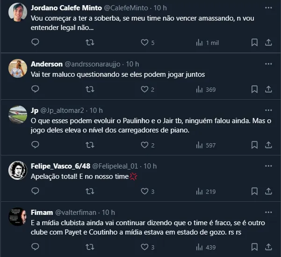Click Anderson's profile avatar
The width and height of the screenshot is (281, 257).
(x=18, y=68)
